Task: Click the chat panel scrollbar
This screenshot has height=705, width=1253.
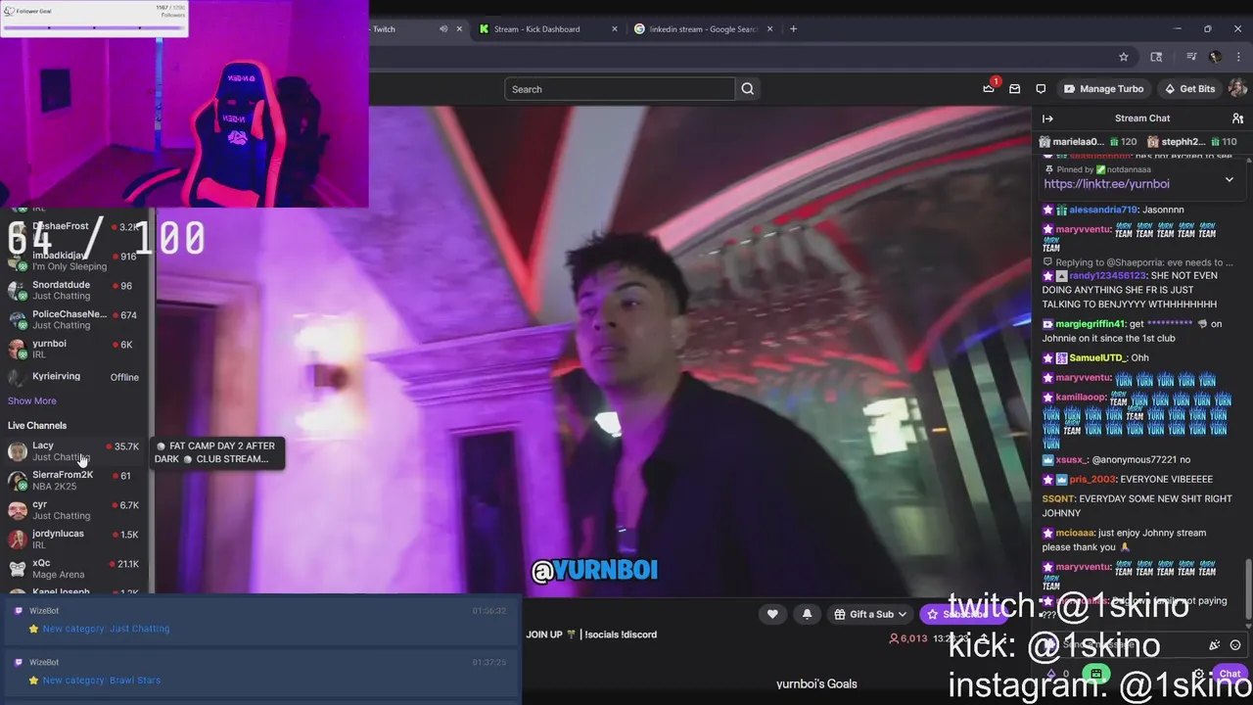Action: coord(1248,589)
